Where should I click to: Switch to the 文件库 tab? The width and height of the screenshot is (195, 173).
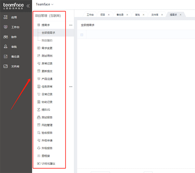click(155, 15)
